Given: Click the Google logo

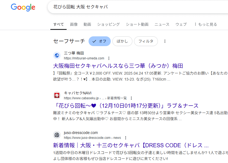Looking at the screenshot, I should click(23, 7).
